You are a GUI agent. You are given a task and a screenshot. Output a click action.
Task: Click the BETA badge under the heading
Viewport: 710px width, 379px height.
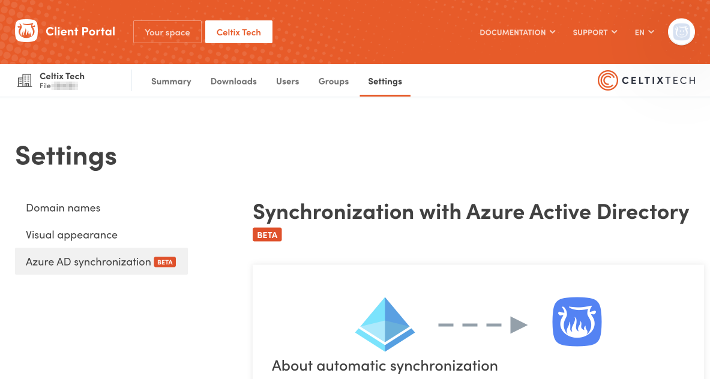click(267, 235)
